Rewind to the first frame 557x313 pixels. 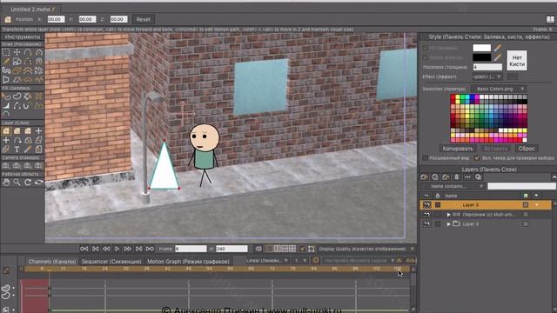[84, 249]
